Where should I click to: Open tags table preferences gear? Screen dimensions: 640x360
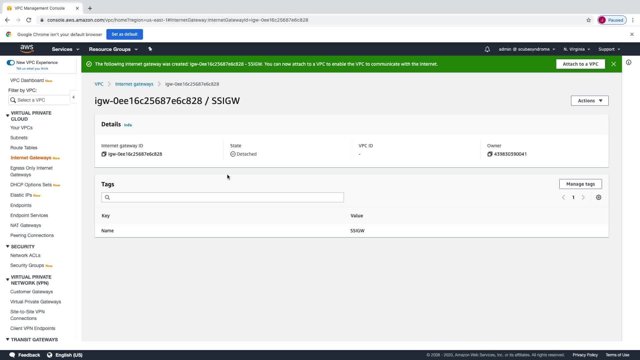(598, 197)
